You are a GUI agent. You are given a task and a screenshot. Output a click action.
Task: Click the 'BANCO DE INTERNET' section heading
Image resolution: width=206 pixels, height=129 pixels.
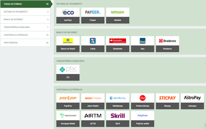pyautogui.click(x=67, y=32)
